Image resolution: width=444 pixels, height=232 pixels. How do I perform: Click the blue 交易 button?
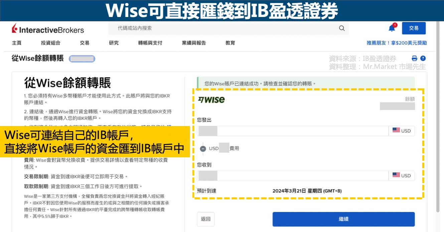click(x=414, y=28)
